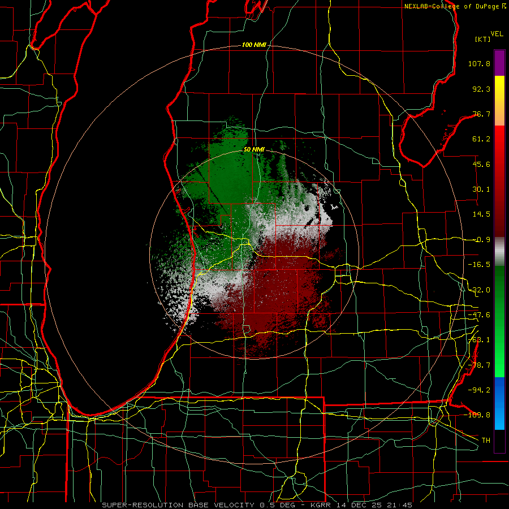Click the '50 NMI' range ring label

coord(254,150)
